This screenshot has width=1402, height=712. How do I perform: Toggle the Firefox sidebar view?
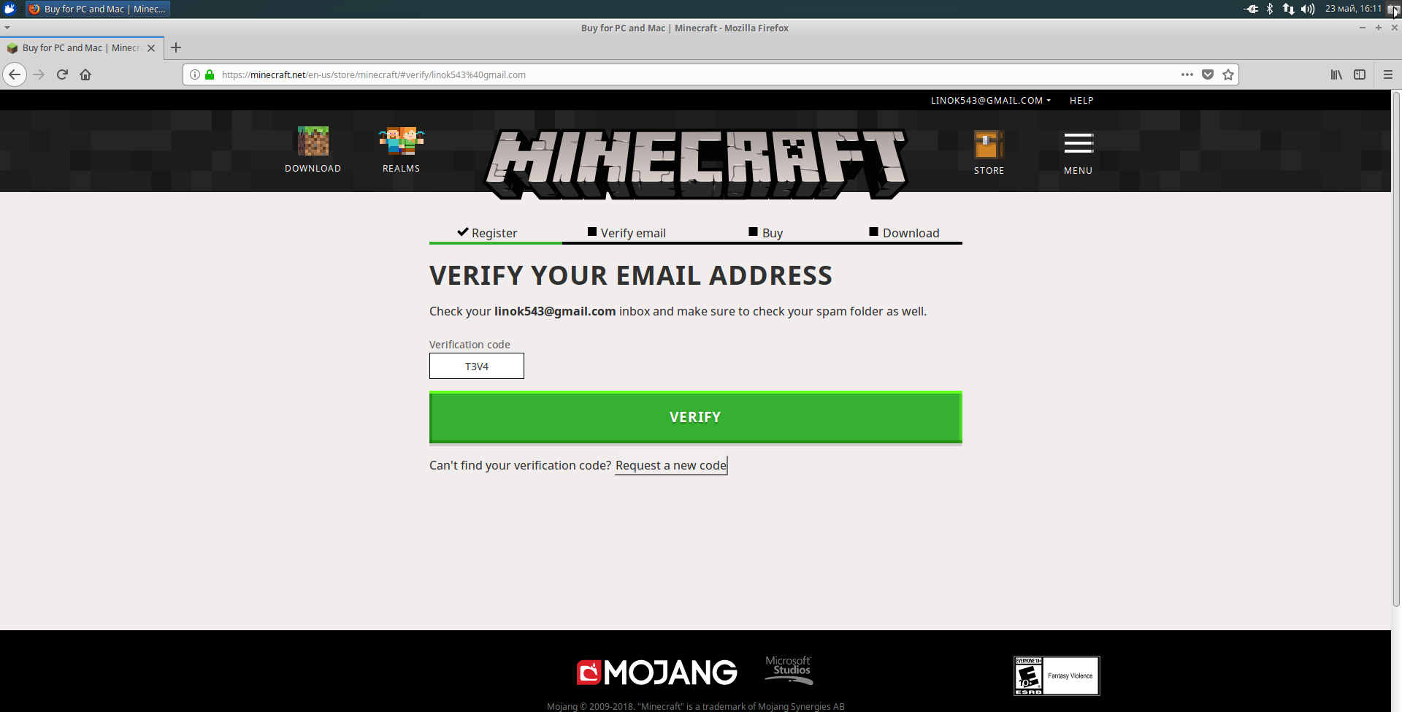tap(1360, 74)
